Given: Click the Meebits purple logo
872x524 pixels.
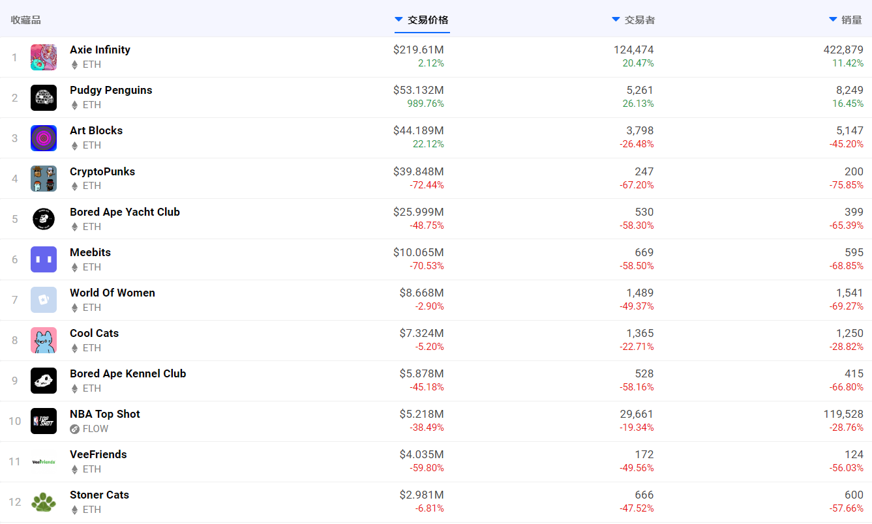Looking at the screenshot, I should pyautogui.click(x=44, y=259).
